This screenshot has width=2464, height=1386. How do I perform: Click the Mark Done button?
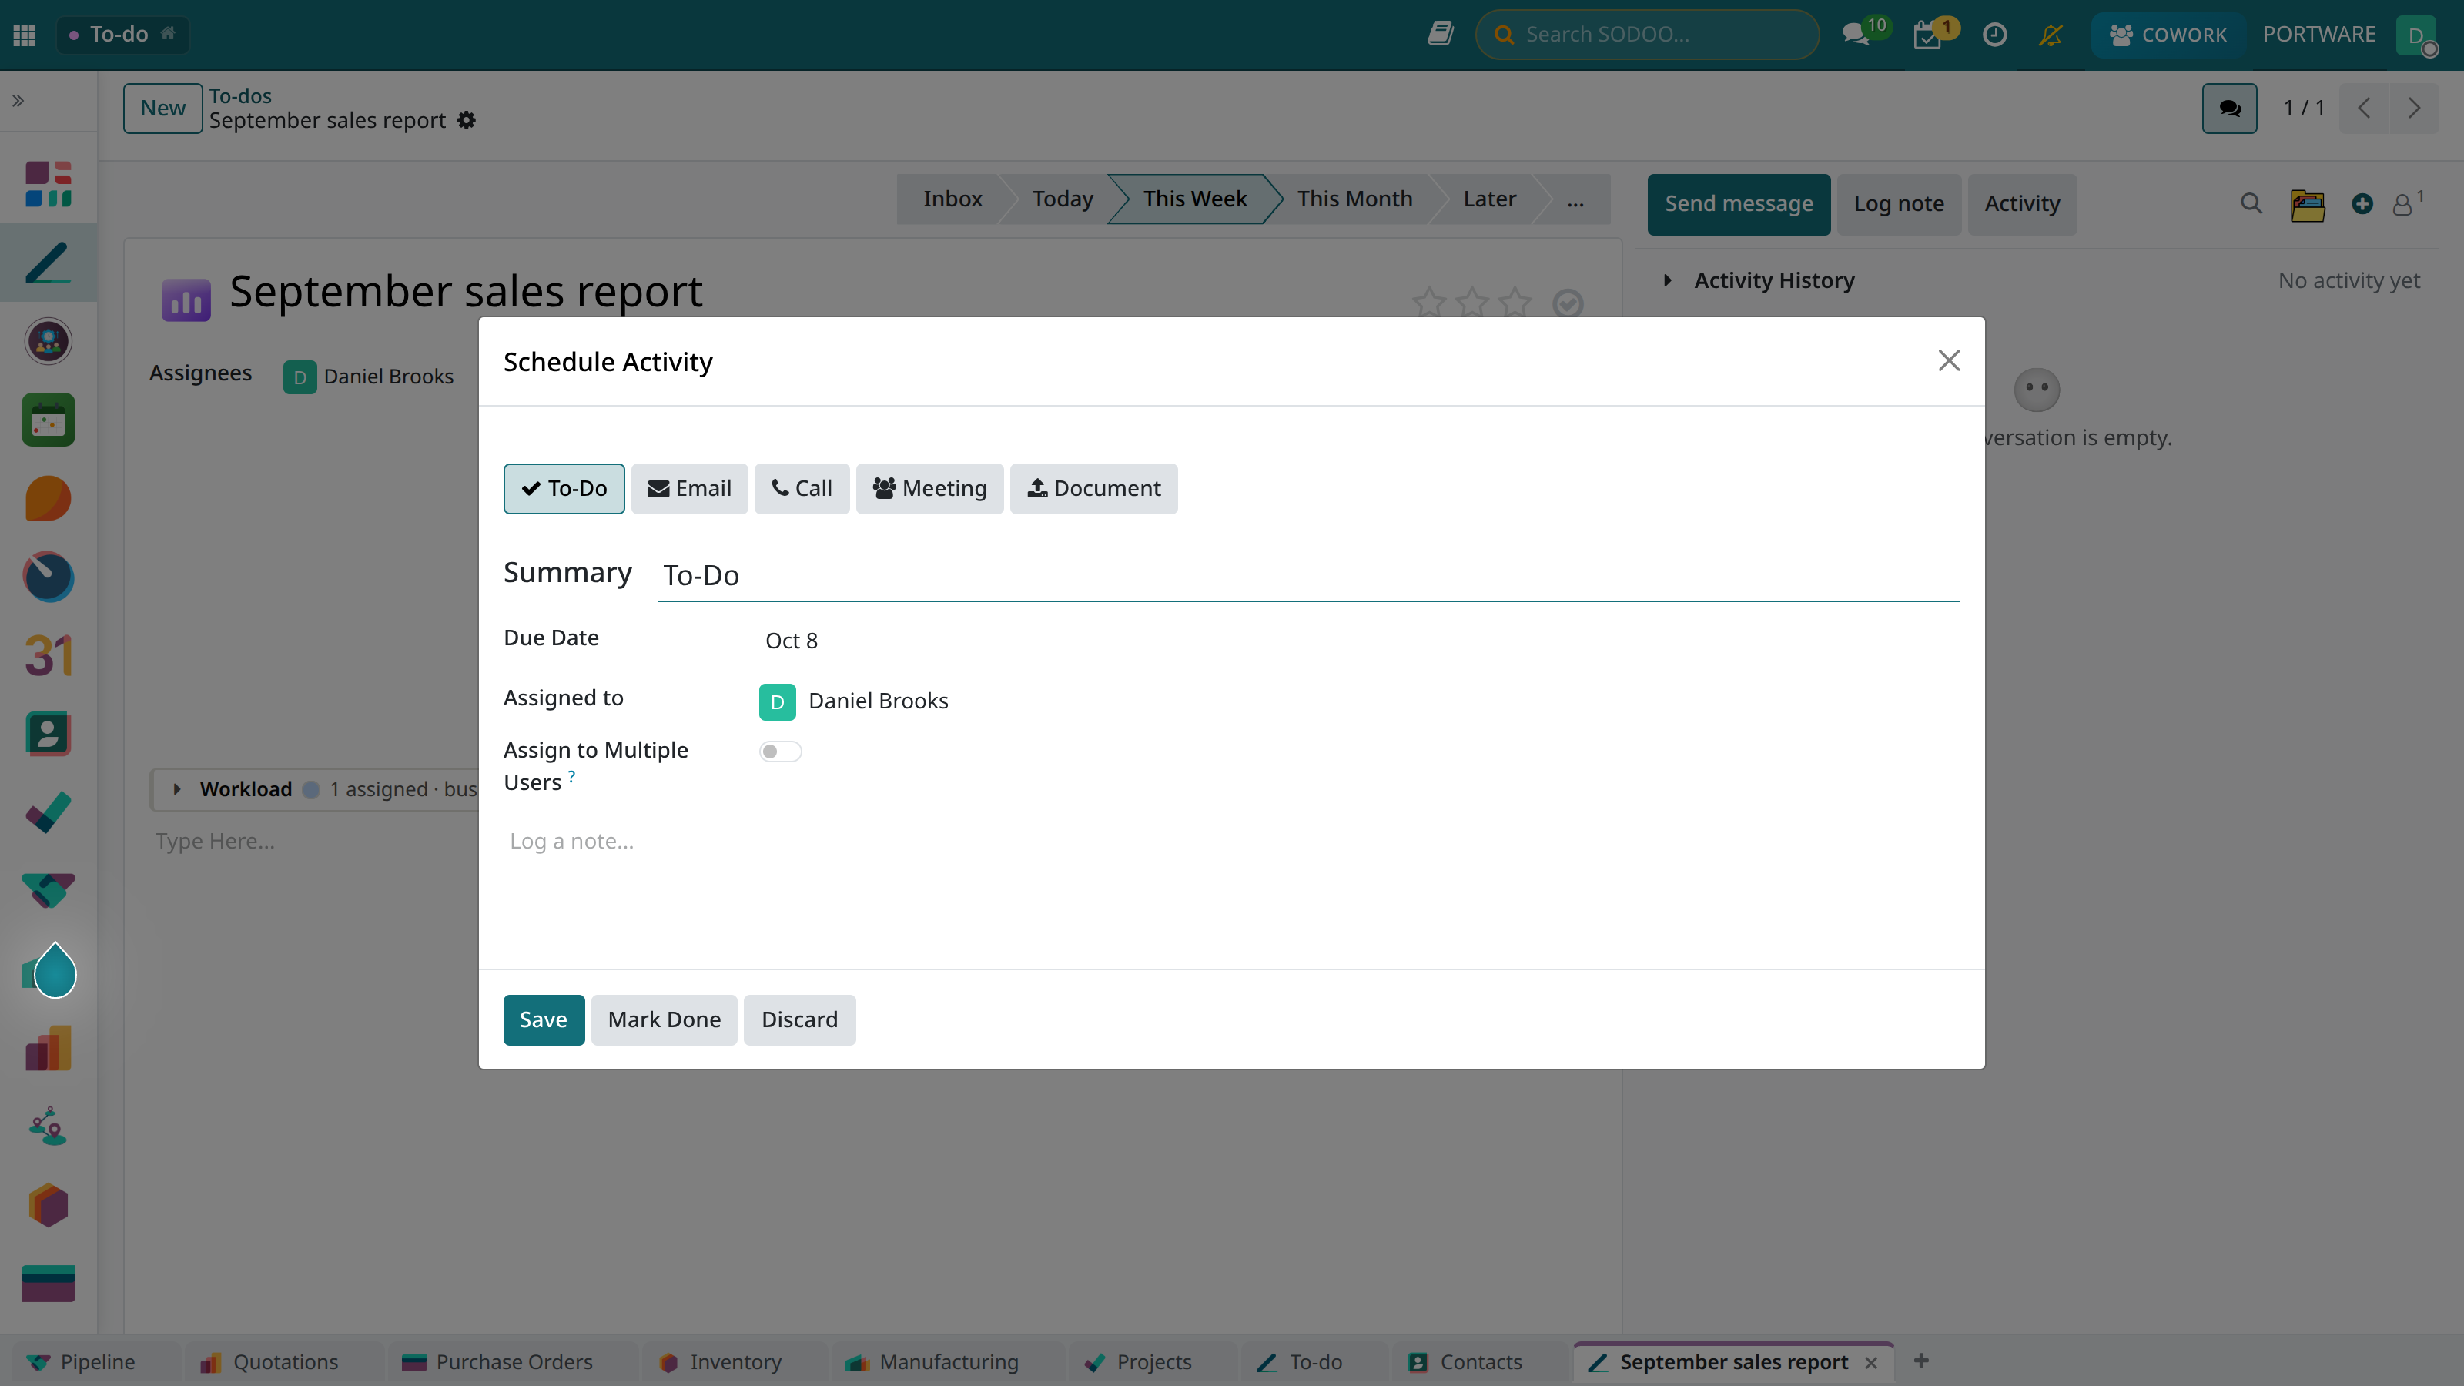(x=664, y=1019)
